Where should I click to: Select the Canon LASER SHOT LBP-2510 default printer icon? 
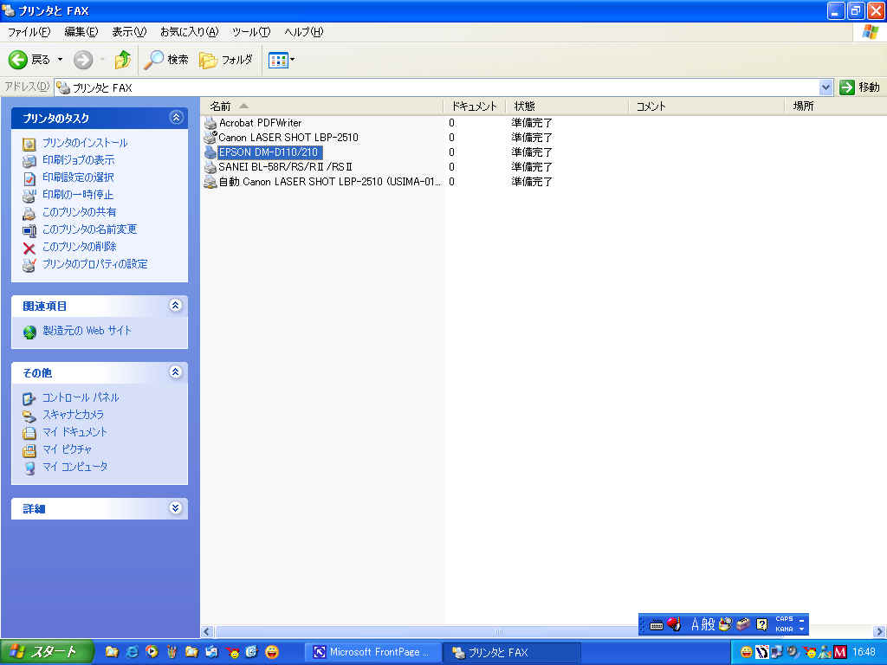210,138
